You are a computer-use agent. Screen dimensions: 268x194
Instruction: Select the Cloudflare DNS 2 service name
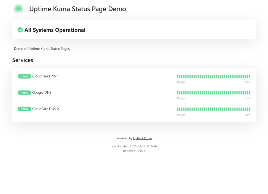(46, 109)
